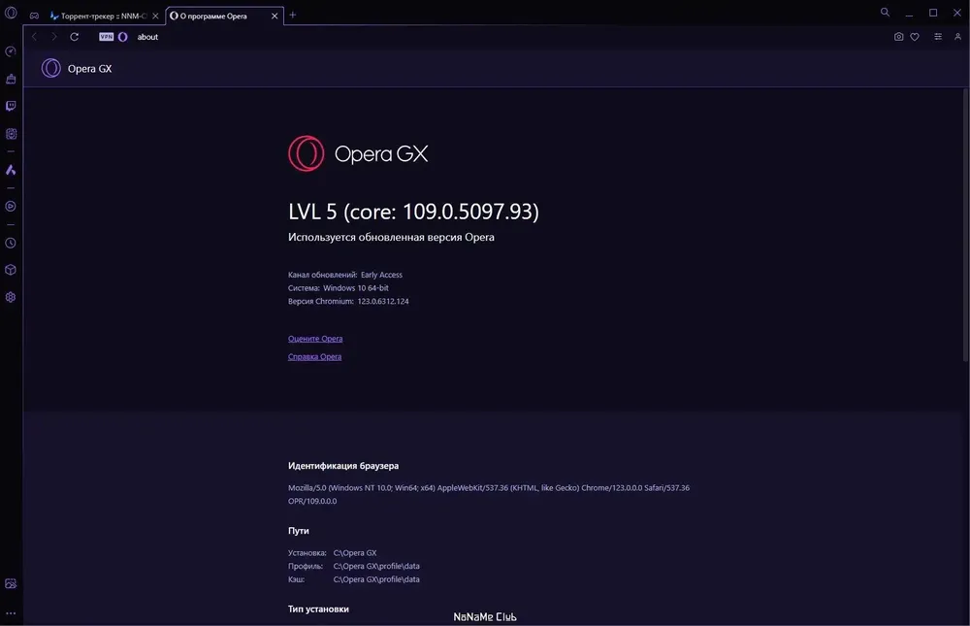Take a snapshot with camera icon
Viewport: 970px width, 626px height.
coord(899,37)
